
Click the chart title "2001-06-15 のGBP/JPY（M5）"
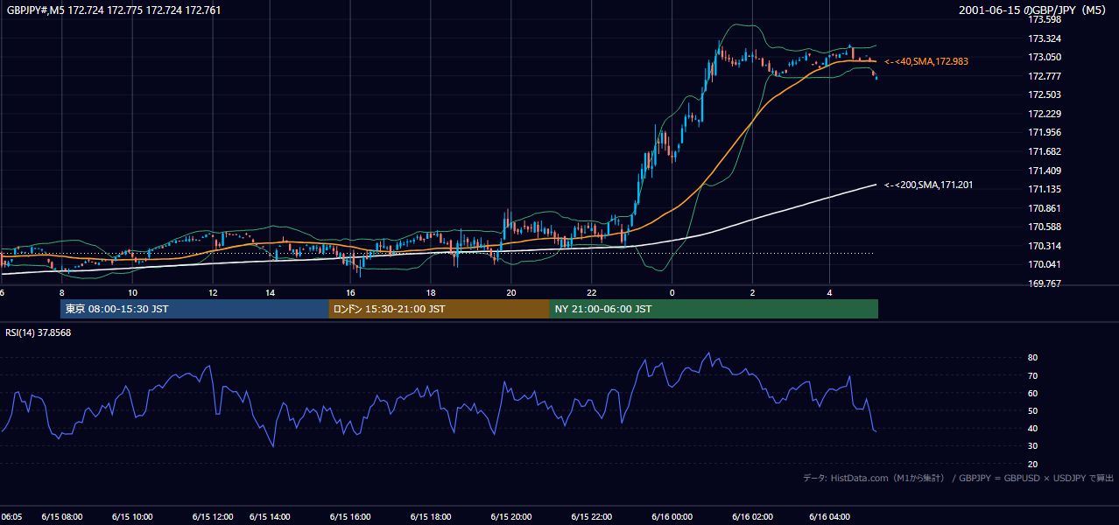(x=1032, y=10)
